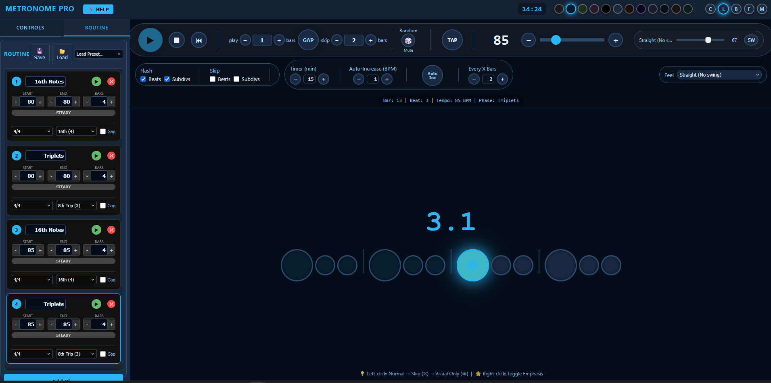The width and height of the screenshot is (771, 383).
Task: Increase the play bars count
Action: pyautogui.click(x=279, y=40)
